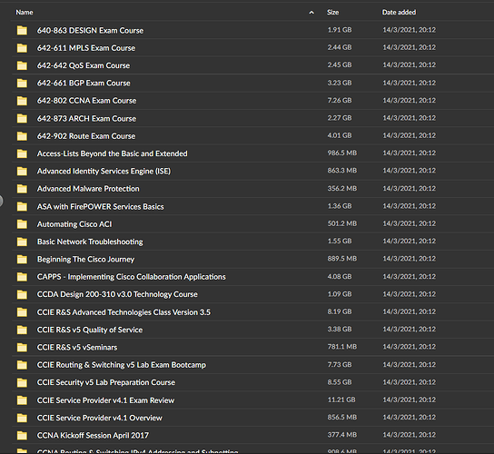This screenshot has height=454, width=494.
Task: Click folder icon beside 642-611 MPLS Exam Course
Action: pos(22,48)
